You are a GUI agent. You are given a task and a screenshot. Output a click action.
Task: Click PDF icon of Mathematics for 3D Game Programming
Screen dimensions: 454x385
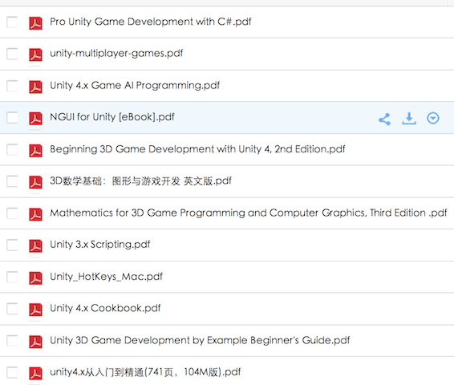[35, 214]
